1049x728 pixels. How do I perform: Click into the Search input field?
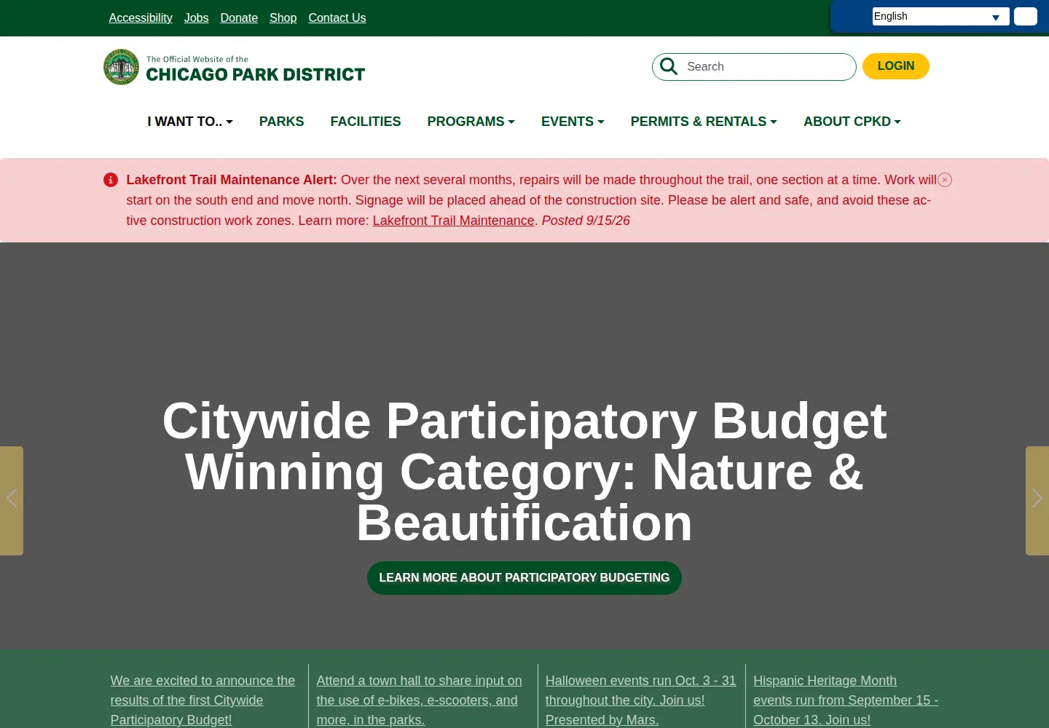(754, 67)
